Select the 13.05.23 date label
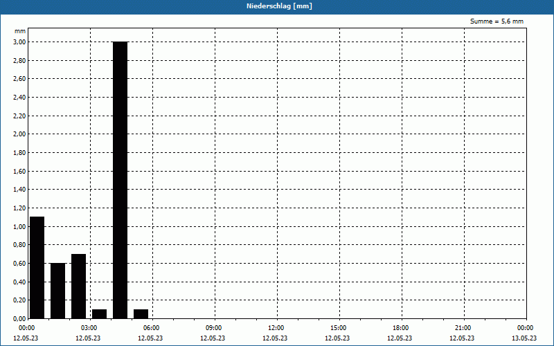The width and height of the screenshot is (554, 346). [524, 338]
